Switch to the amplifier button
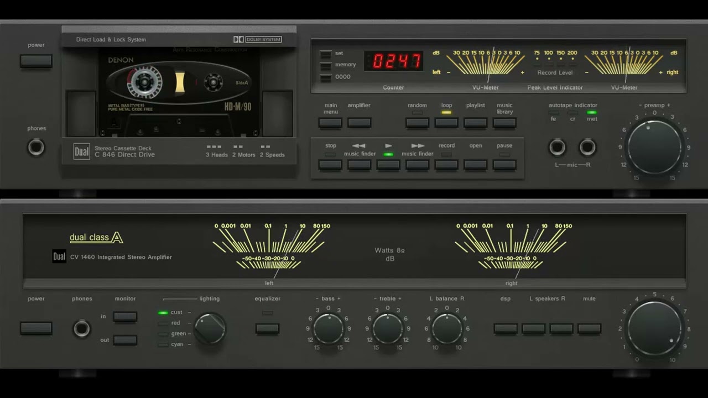Screen dimensions: 708x398 (x=359, y=123)
